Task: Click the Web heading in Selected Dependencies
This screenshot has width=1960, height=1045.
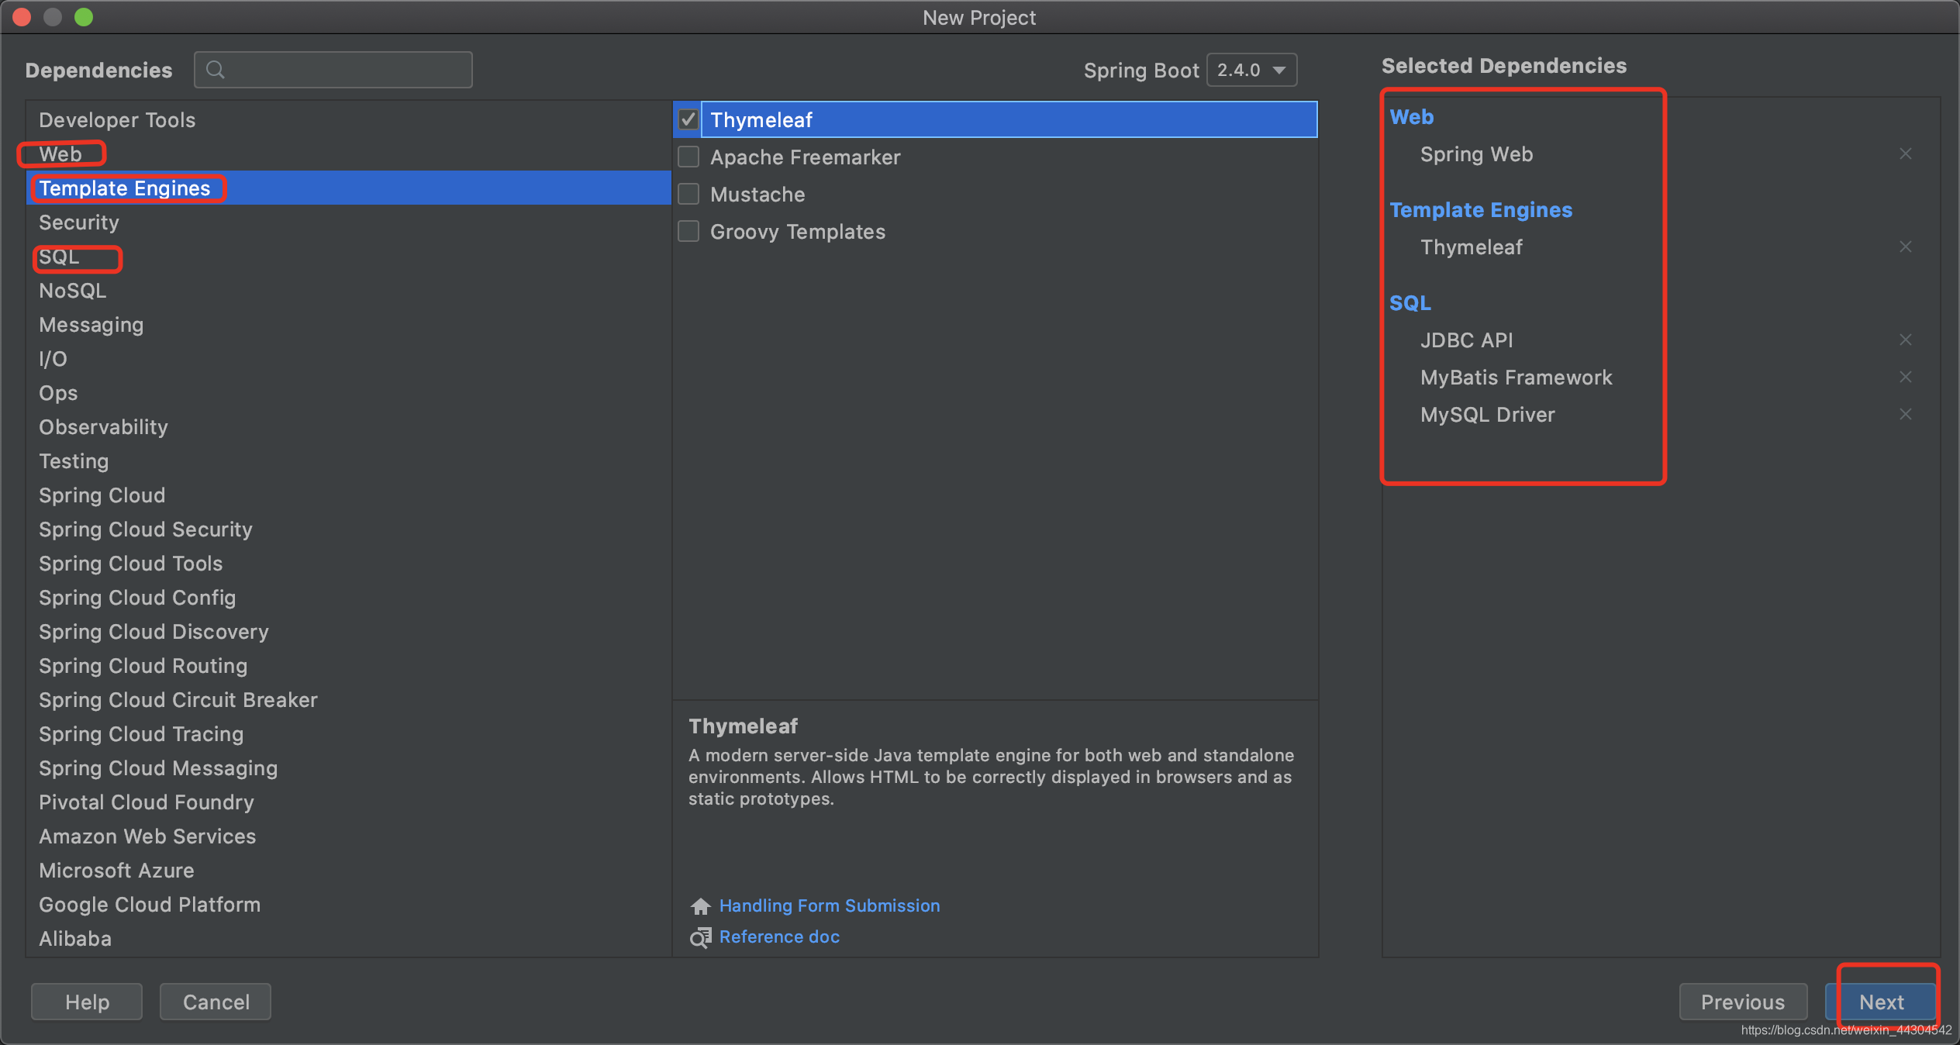Action: pyautogui.click(x=1411, y=116)
